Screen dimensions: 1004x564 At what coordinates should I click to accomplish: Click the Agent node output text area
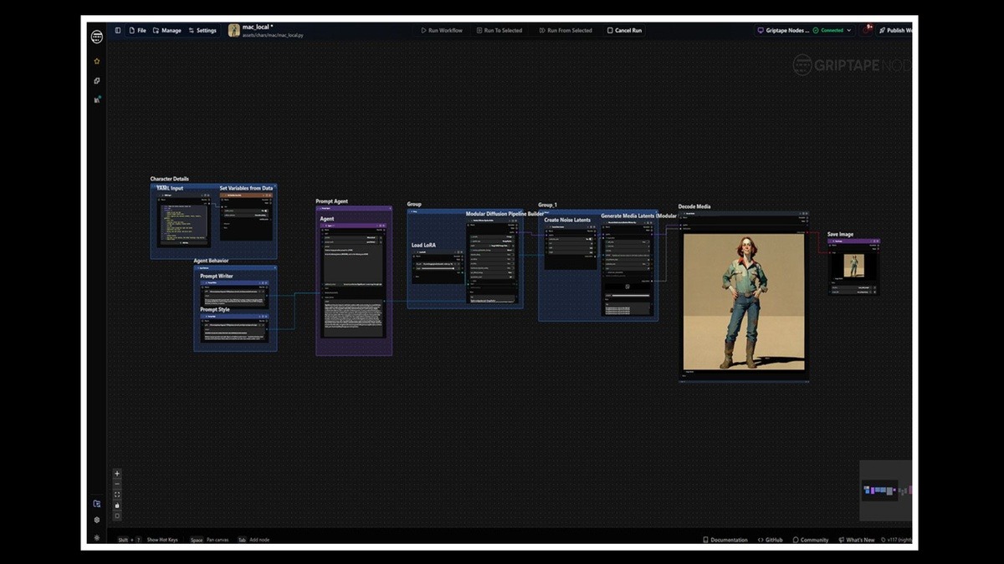click(354, 318)
